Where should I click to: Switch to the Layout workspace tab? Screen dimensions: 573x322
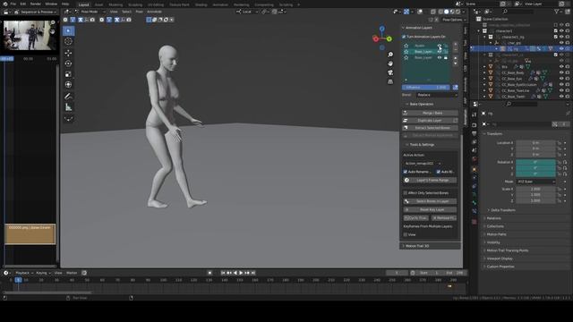(x=83, y=4)
